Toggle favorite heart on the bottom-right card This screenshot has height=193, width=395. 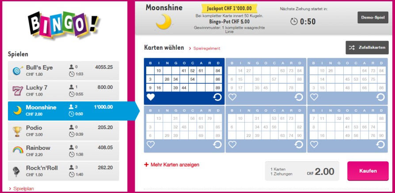pyautogui.click(x=314, y=145)
